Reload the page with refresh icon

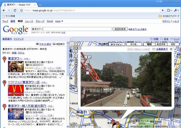pyautogui.click(x=15, y=10)
